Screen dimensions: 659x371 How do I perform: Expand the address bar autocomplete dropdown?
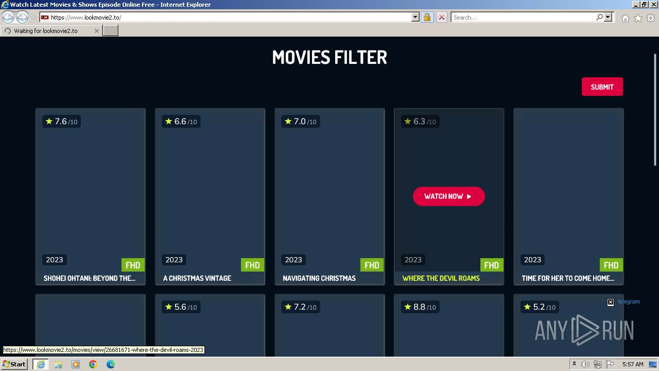[x=415, y=17]
